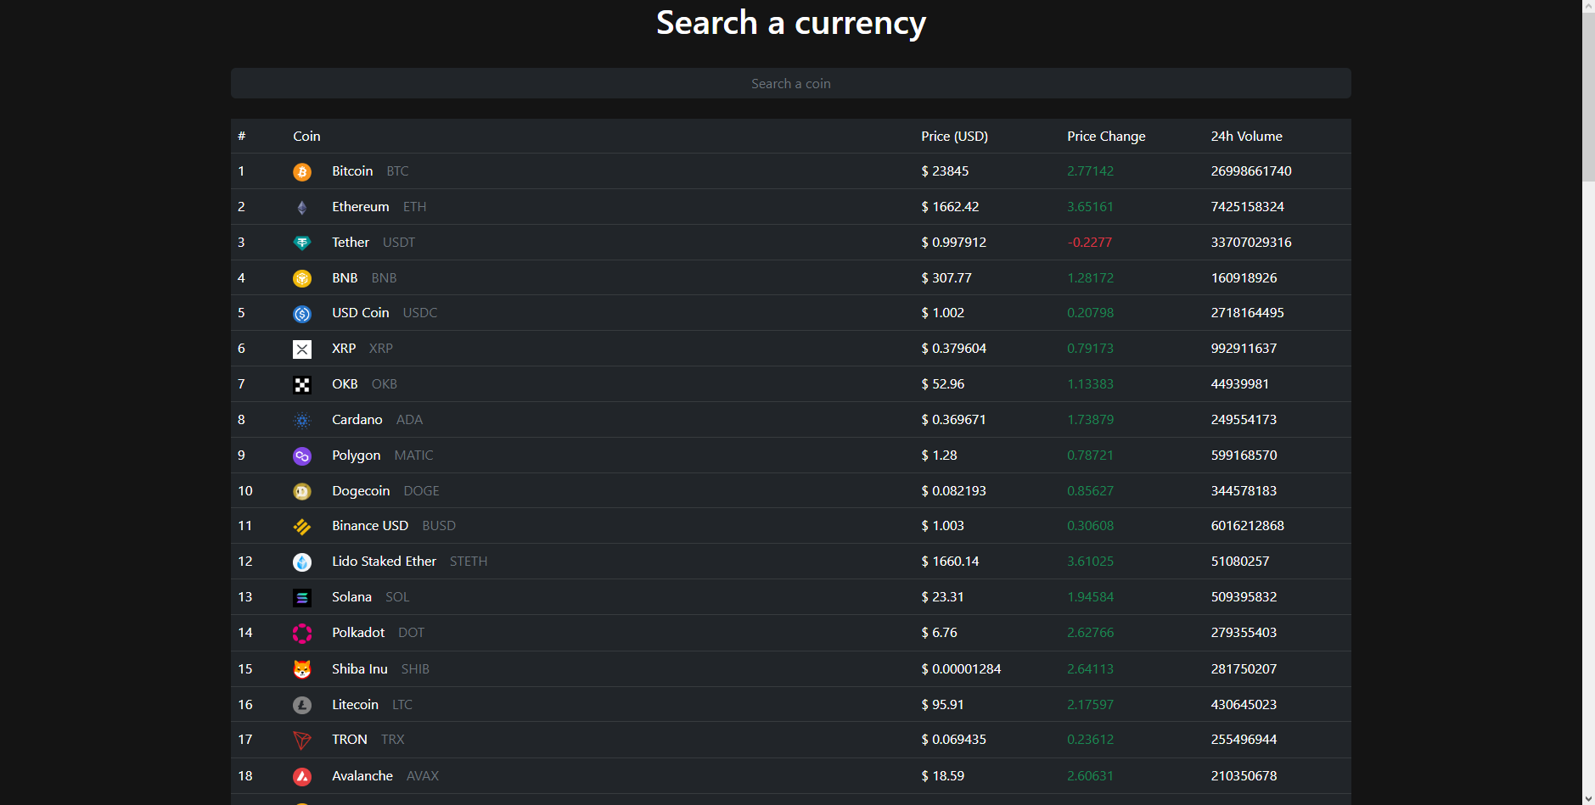The height and width of the screenshot is (805, 1595).
Task: Click the Shiba Inu icon
Action: click(302, 669)
